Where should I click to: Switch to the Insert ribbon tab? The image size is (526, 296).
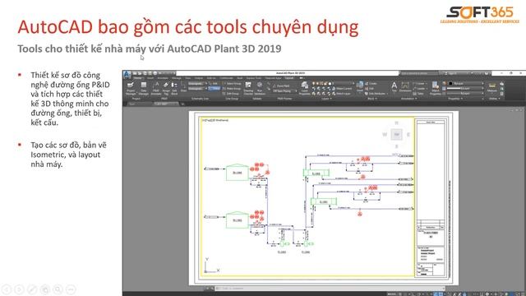click(x=150, y=78)
